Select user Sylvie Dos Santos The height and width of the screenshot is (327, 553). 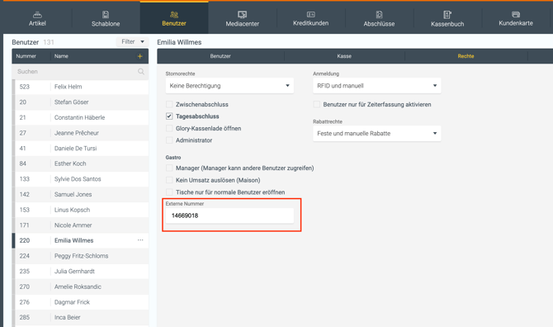click(x=80, y=179)
